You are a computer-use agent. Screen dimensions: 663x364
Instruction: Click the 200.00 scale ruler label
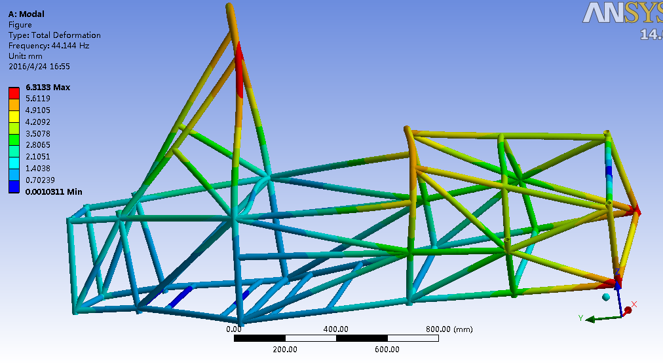pos(285,349)
